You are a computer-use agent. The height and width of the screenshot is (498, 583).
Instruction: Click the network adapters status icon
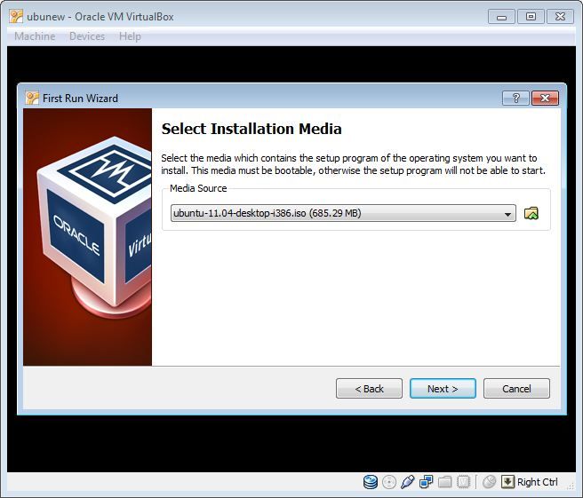[426, 482]
